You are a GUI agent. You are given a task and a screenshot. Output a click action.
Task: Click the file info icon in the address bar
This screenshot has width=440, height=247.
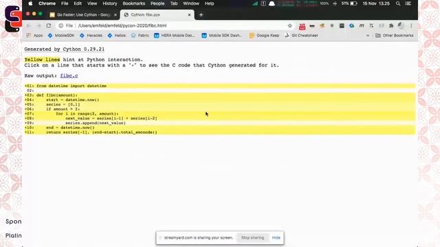coord(60,25)
